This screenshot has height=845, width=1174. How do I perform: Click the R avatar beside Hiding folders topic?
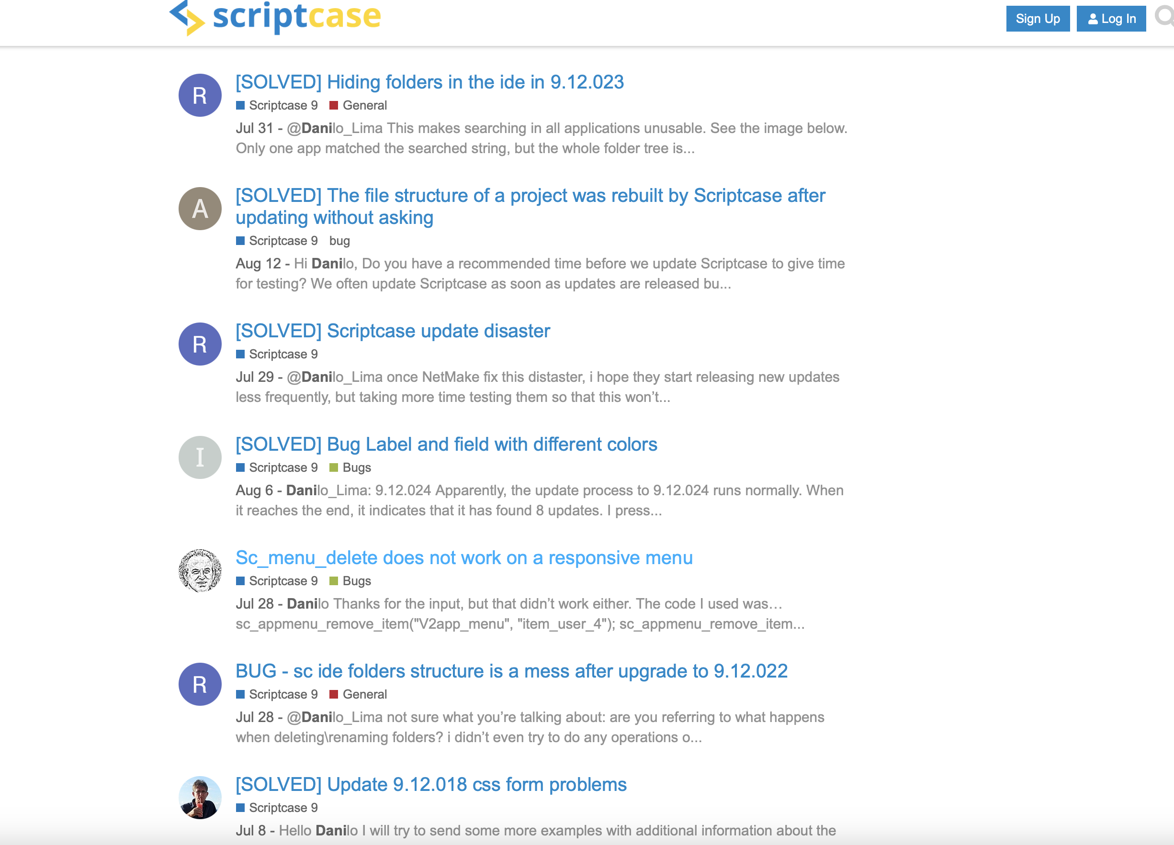200,95
